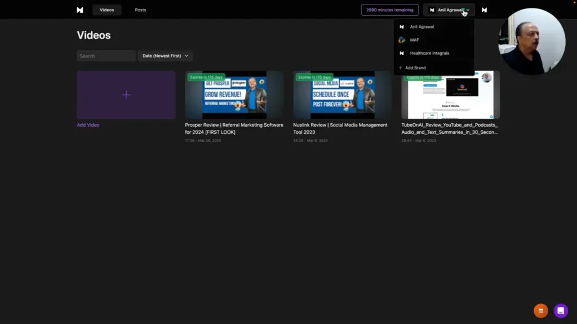Click the date text under Nuelink Review
This screenshot has height=324, width=577.
(x=310, y=140)
